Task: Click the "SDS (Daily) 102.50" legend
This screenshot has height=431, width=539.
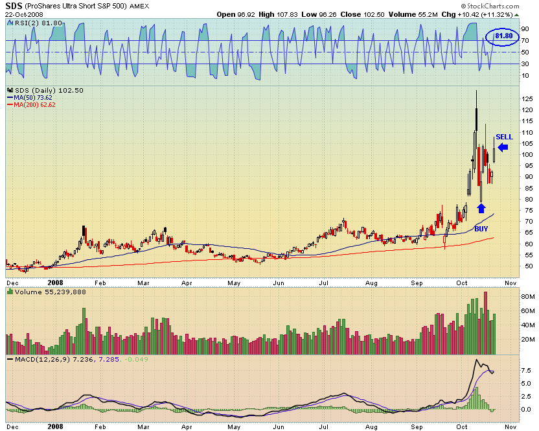Action: (x=49, y=91)
